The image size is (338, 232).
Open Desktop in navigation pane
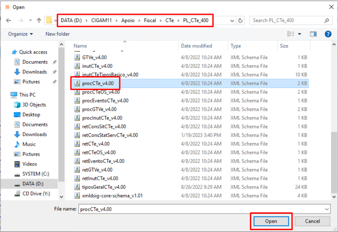pos(31,115)
